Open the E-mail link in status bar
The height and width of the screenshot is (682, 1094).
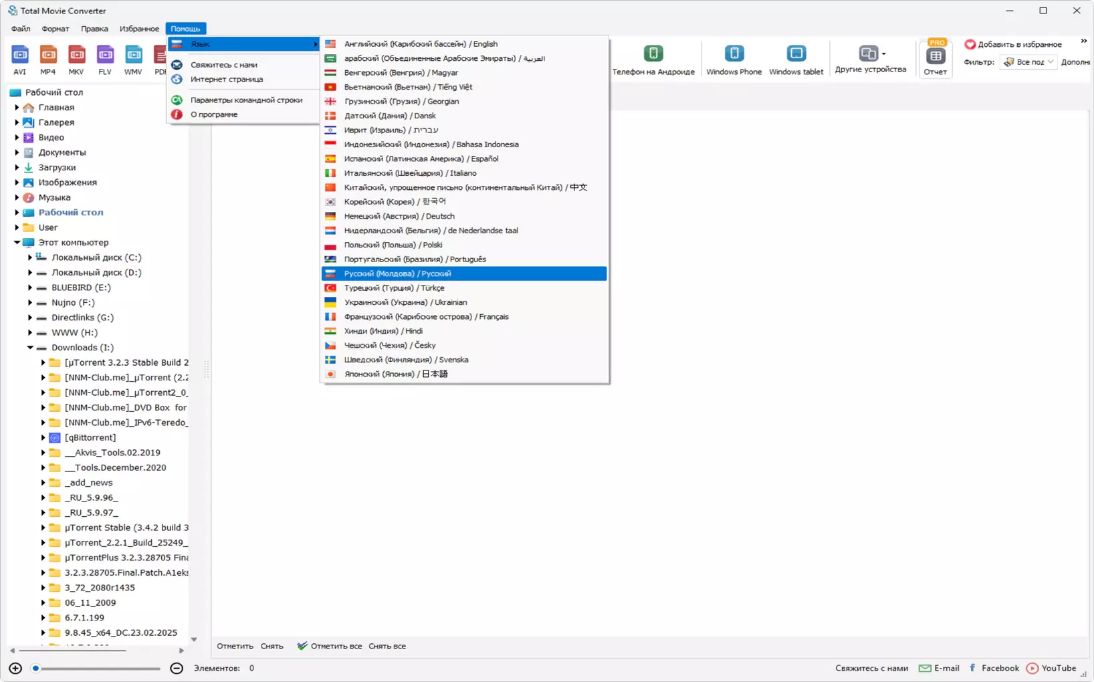pos(939,668)
